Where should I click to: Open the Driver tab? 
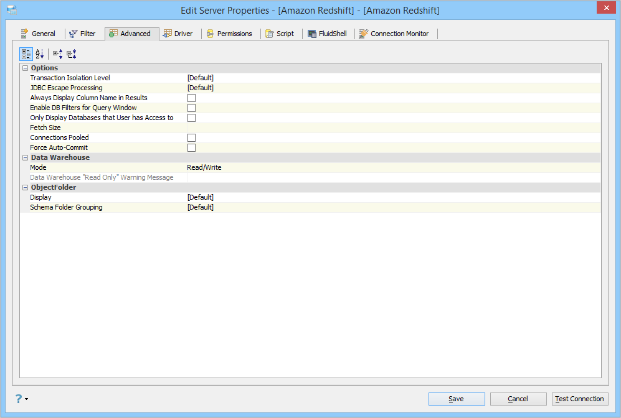[178, 34]
